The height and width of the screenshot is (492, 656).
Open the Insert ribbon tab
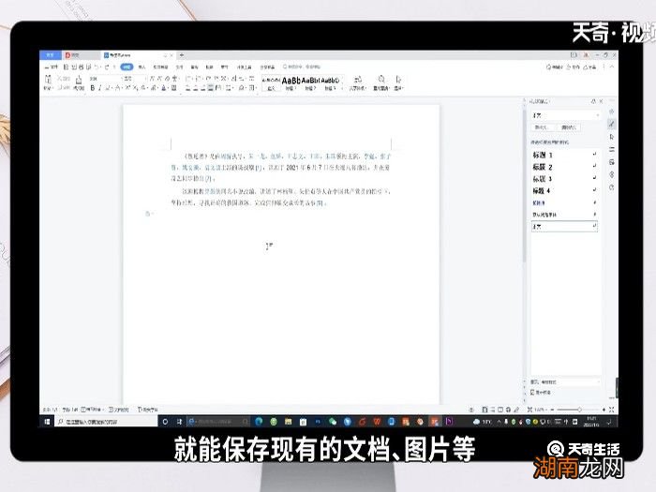tap(142, 67)
